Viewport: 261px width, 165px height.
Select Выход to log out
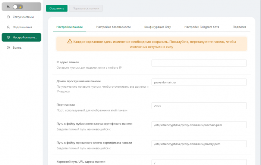[x=17, y=48]
